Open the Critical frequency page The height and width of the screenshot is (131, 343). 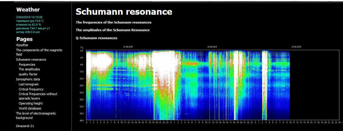pos(31,89)
